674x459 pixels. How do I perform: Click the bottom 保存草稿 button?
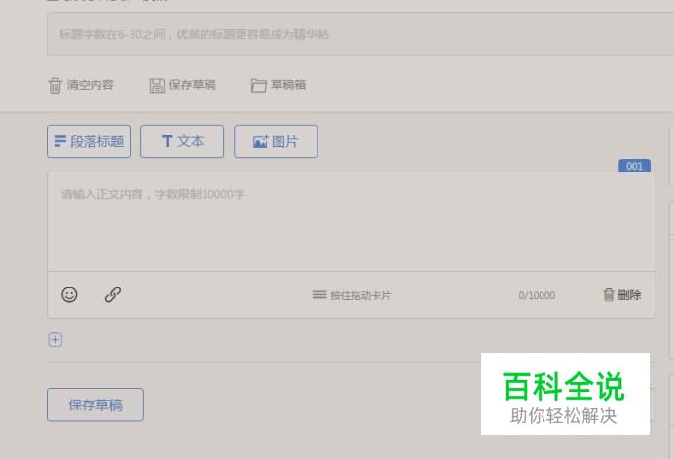pos(95,404)
